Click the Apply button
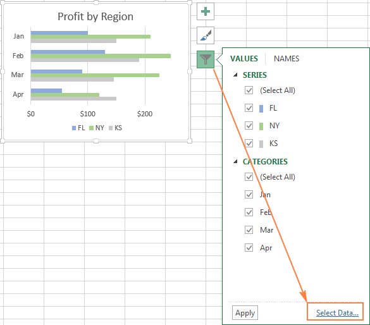Viewport: 370px width, 325px height. tap(245, 313)
